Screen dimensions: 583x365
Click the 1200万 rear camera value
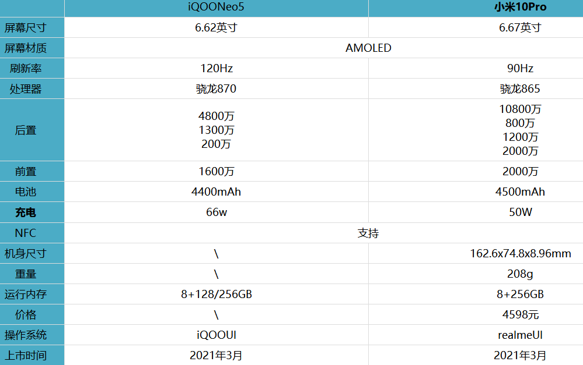[520, 137]
